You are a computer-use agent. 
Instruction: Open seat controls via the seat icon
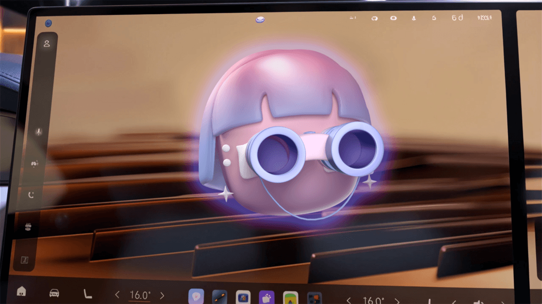tap(87, 294)
